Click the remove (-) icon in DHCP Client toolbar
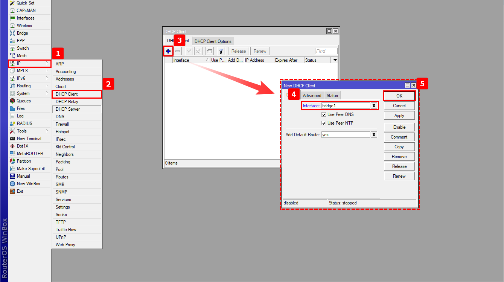The image size is (504, 282). [x=177, y=51]
